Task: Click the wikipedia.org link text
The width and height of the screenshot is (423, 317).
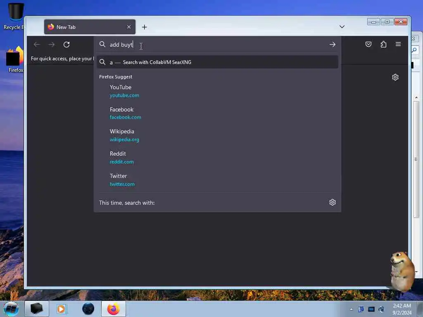Action: (124, 140)
